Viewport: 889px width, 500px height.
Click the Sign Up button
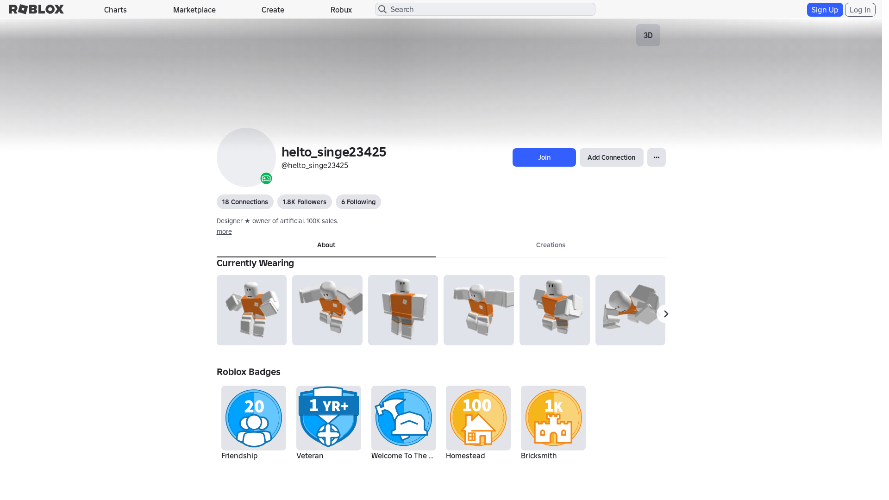coord(825,10)
